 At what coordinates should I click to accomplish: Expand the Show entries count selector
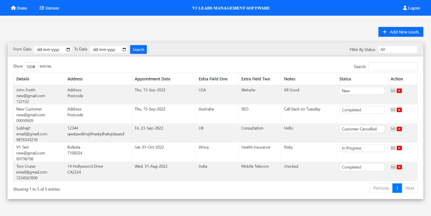[31, 67]
